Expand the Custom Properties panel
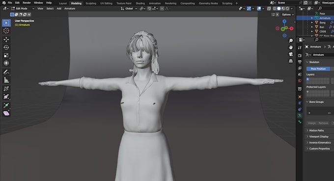Viewport: 334px width, 181px height. (x=307, y=149)
